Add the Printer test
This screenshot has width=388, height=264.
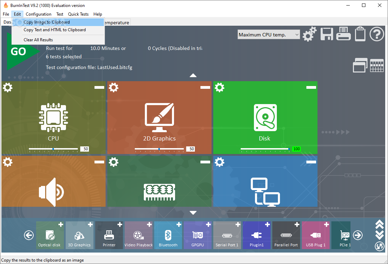[120, 224]
